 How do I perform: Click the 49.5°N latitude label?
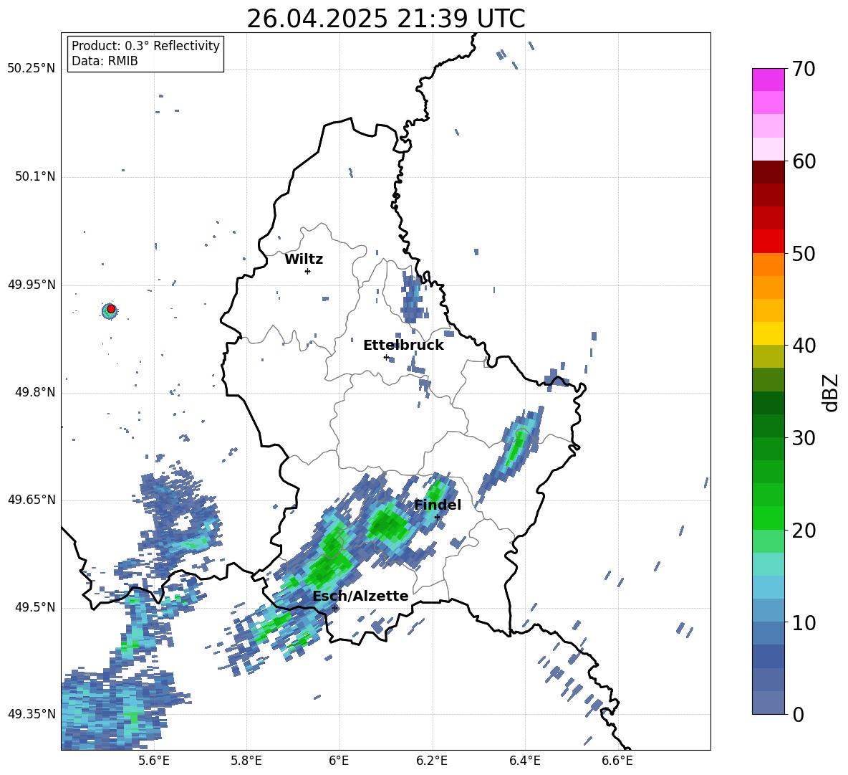[x=35, y=607]
